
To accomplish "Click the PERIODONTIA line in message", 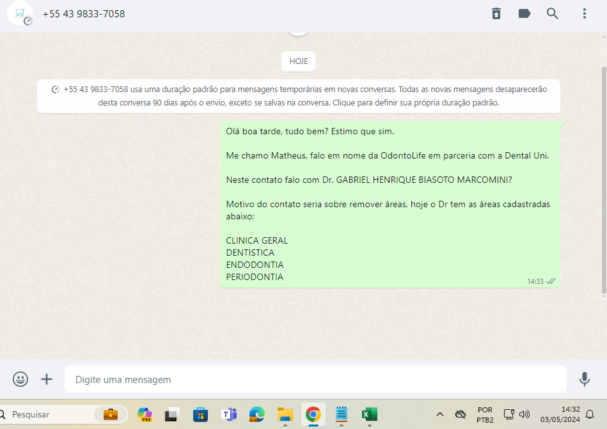I will tap(255, 277).
